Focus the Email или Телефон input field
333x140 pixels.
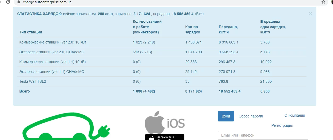tap(263, 135)
